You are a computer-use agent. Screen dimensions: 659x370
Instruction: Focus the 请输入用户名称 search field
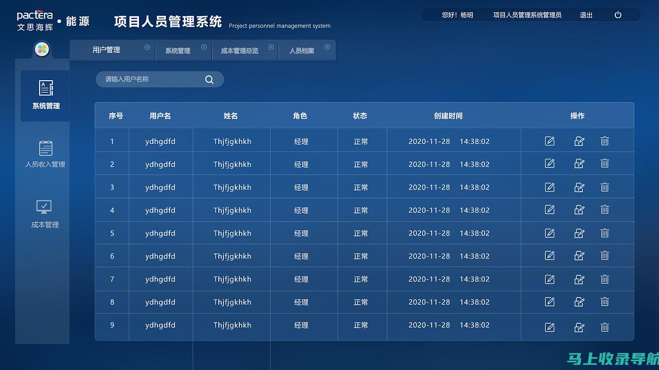point(160,79)
